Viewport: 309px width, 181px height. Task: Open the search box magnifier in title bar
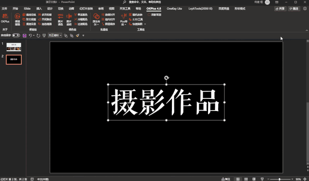125,2
